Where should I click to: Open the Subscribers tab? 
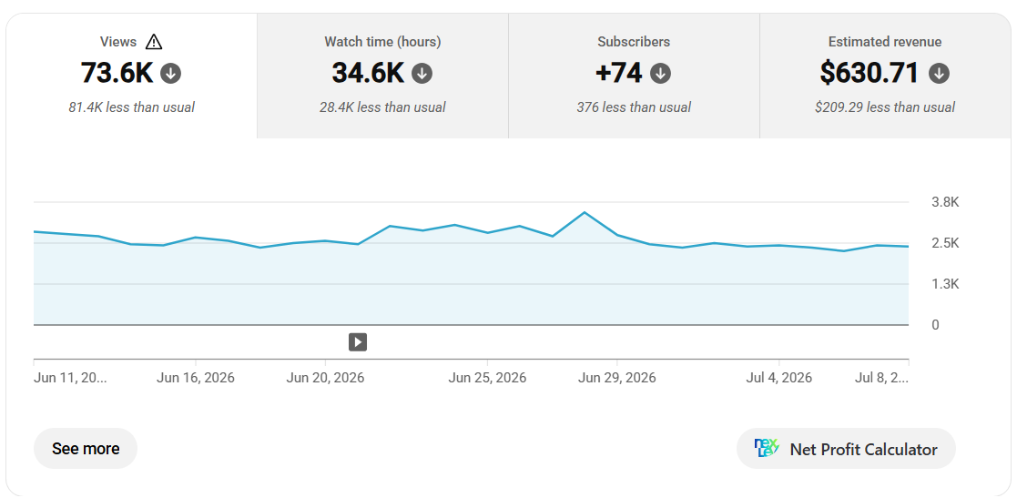coord(634,76)
